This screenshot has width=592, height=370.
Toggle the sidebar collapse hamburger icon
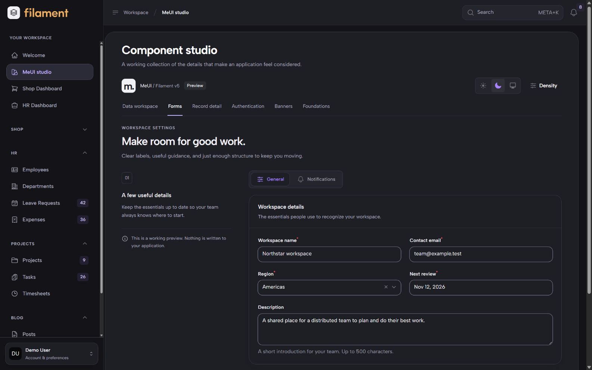pyautogui.click(x=115, y=12)
